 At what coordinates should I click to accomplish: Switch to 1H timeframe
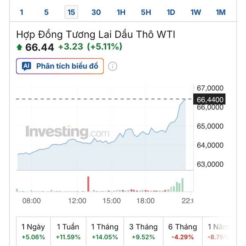click(121, 12)
